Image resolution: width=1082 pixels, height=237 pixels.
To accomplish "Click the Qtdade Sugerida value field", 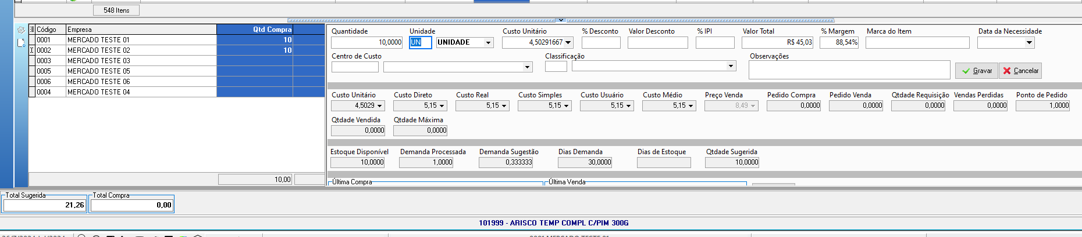I will 732,162.
